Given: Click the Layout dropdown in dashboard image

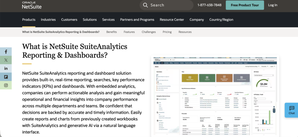Looking at the screenshot, I should pyautogui.click(x=273, y=66).
